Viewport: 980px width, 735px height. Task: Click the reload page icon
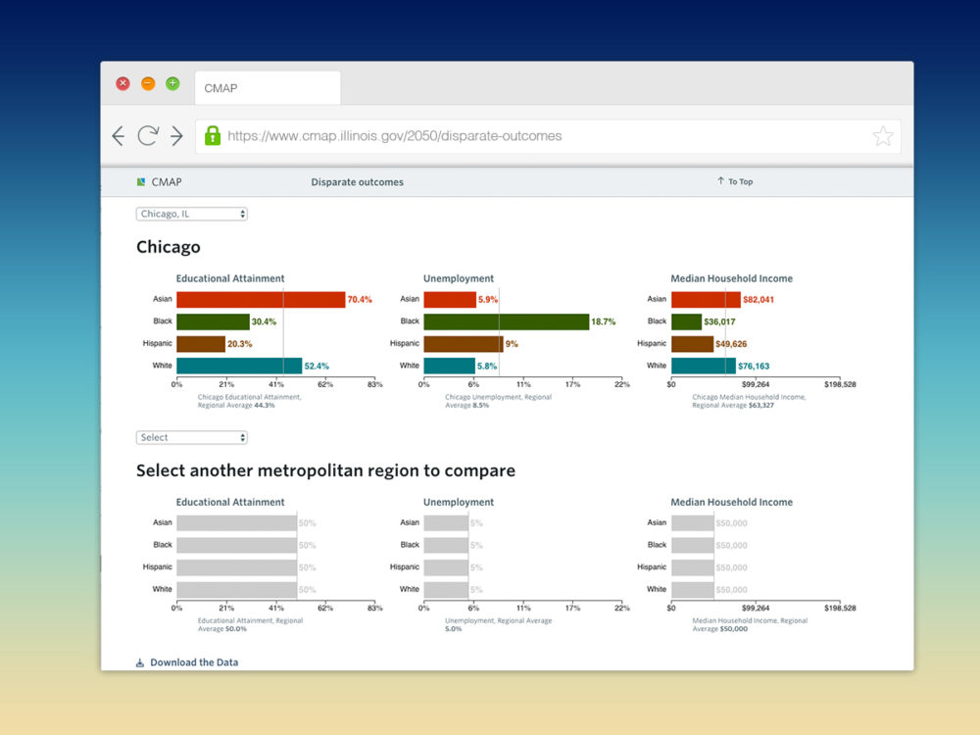click(x=148, y=135)
